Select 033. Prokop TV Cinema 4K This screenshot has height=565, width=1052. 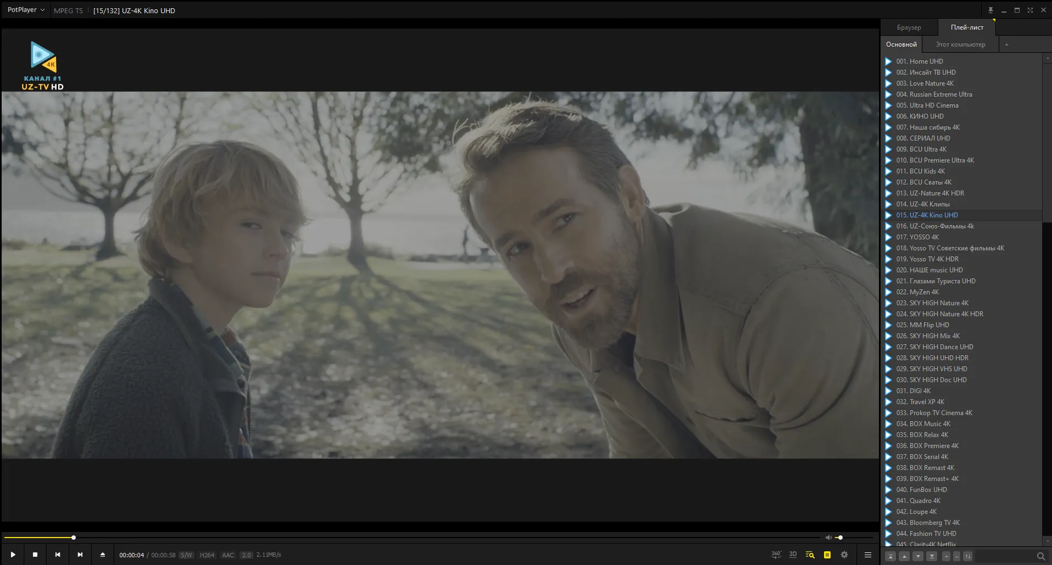point(961,413)
